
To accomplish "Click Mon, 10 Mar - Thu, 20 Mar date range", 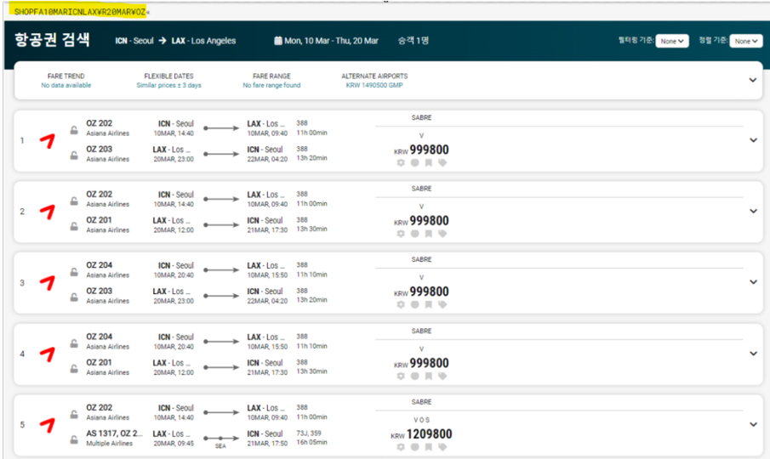I will pyautogui.click(x=332, y=41).
